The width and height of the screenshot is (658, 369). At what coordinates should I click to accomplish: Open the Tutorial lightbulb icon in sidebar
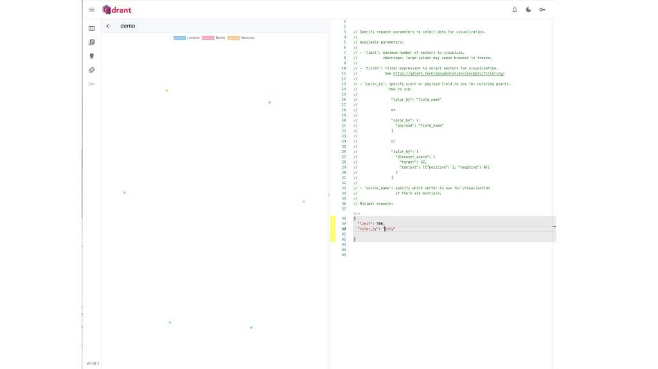[92, 56]
